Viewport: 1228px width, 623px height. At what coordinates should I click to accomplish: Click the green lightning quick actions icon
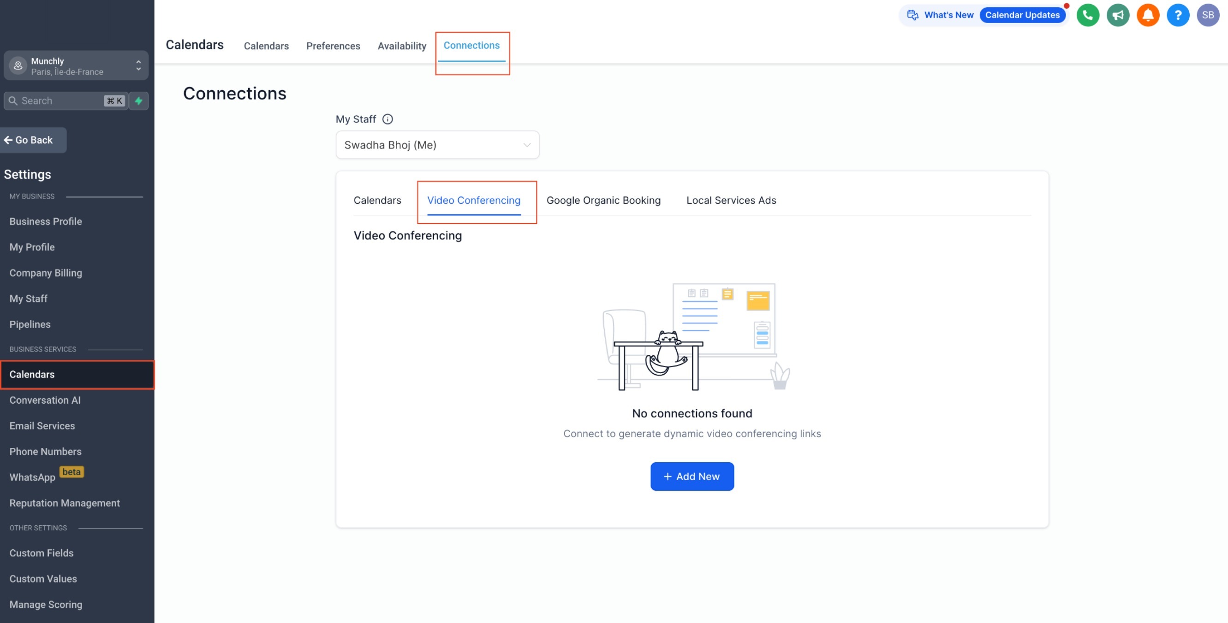point(139,101)
